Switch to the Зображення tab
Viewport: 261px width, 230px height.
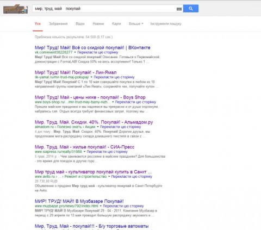point(58,24)
